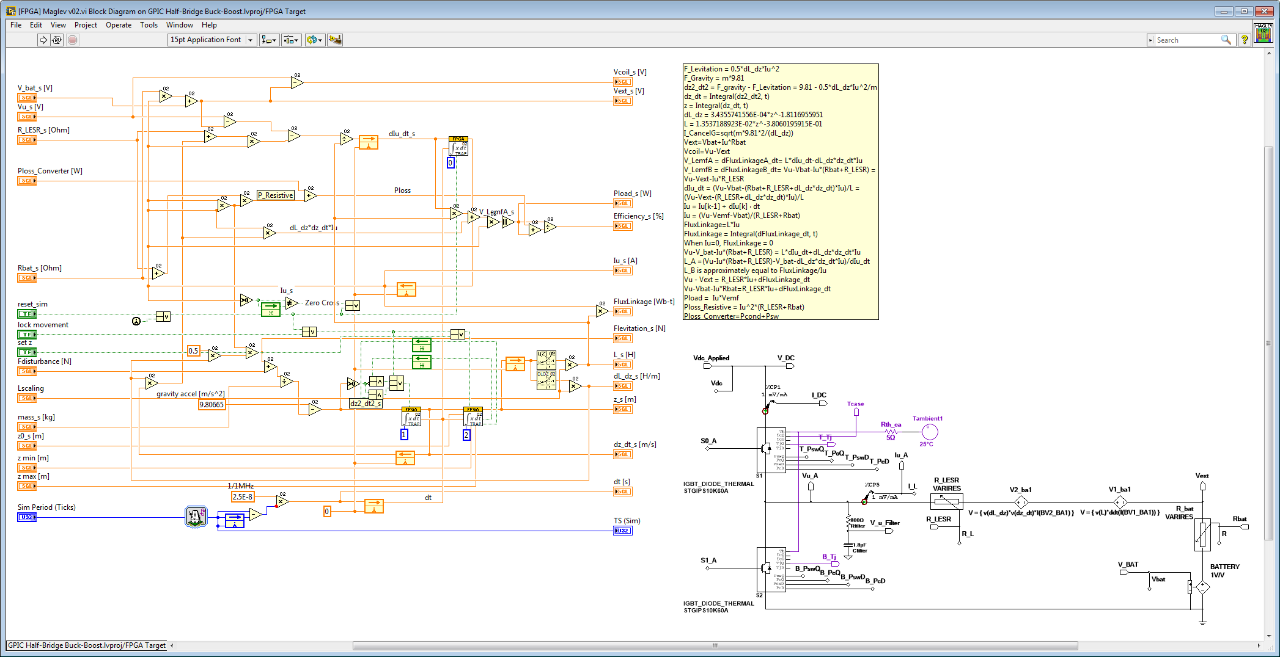
Task: Click the Search input field
Action: click(1187, 40)
